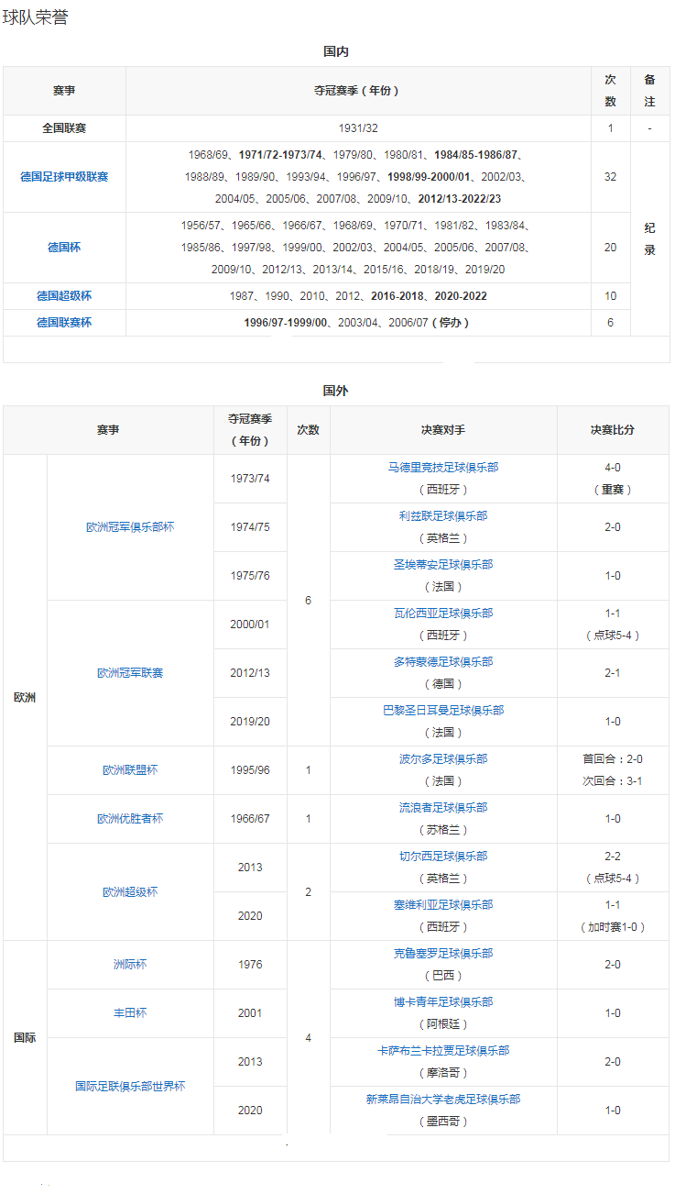Select the 国内 table title
This screenshot has height=1194, width=675.
(x=336, y=52)
